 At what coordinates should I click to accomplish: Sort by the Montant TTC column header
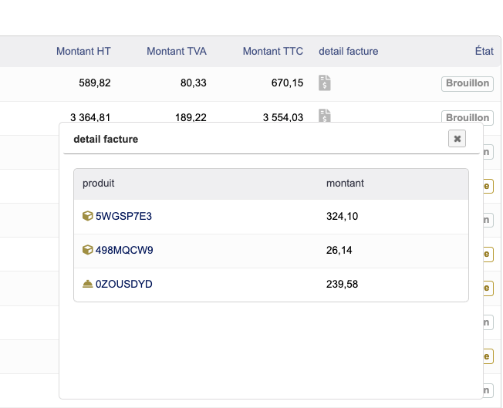(272, 51)
